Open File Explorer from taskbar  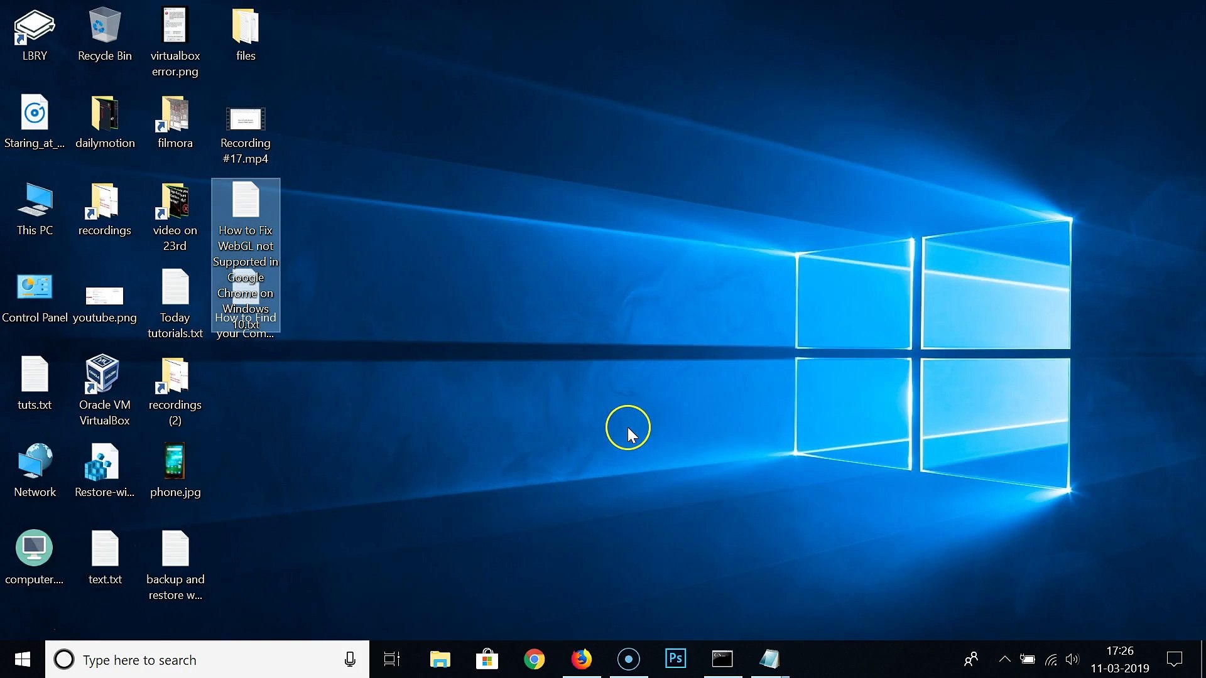(x=440, y=659)
